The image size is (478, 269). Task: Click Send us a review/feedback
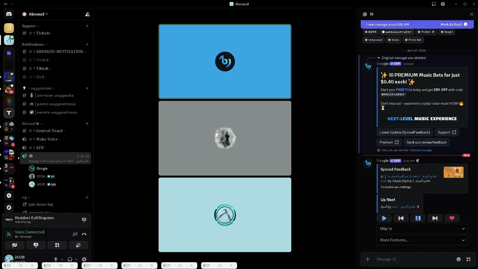click(426, 142)
